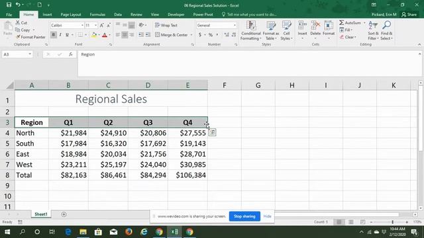Switch to the Insert tab
This screenshot has width=424, height=238.
(47, 15)
